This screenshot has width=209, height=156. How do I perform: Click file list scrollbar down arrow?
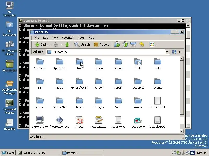[x=182, y=131]
